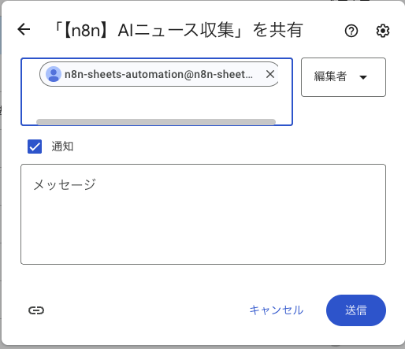Uncheck the 通知 notify checkbox
Image resolution: width=405 pixels, height=349 pixels.
click(35, 147)
